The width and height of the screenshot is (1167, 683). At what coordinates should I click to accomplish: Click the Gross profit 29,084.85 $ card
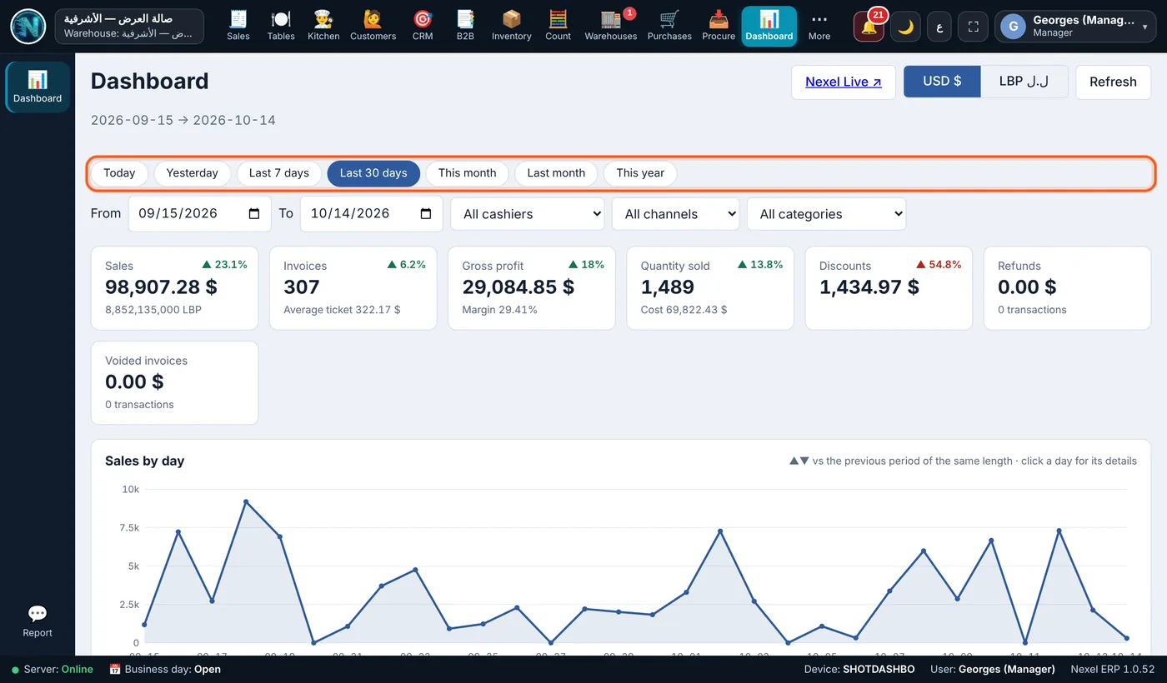coord(532,288)
